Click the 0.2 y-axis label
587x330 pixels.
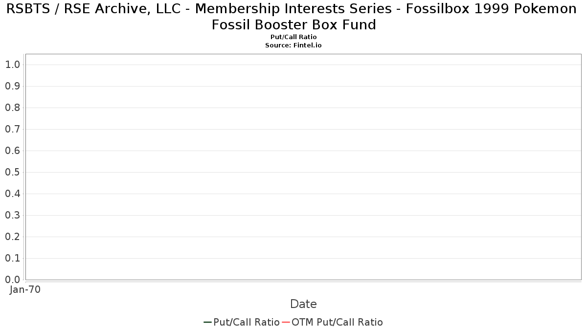pos(12,237)
